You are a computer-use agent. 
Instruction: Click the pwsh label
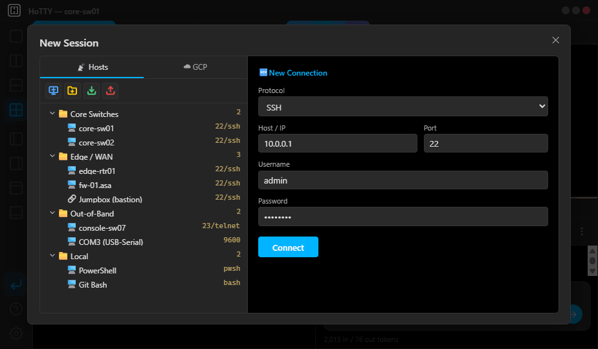(x=232, y=268)
